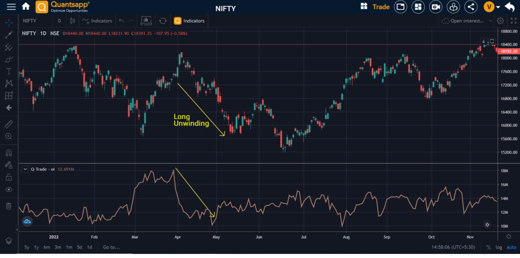
Task: Toggle lock all drawings
Action: (x=9, y=177)
